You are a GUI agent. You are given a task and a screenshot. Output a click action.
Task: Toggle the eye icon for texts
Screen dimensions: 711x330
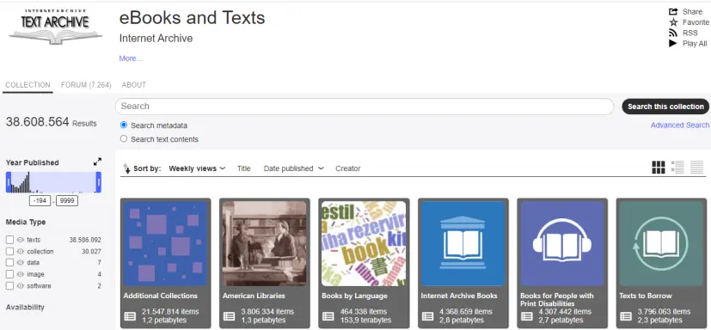click(x=21, y=240)
